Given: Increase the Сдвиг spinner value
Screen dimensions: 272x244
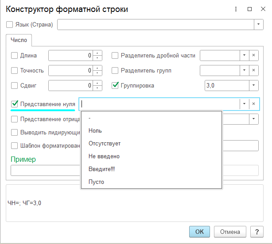Looking at the screenshot, I should [x=98, y=83].
